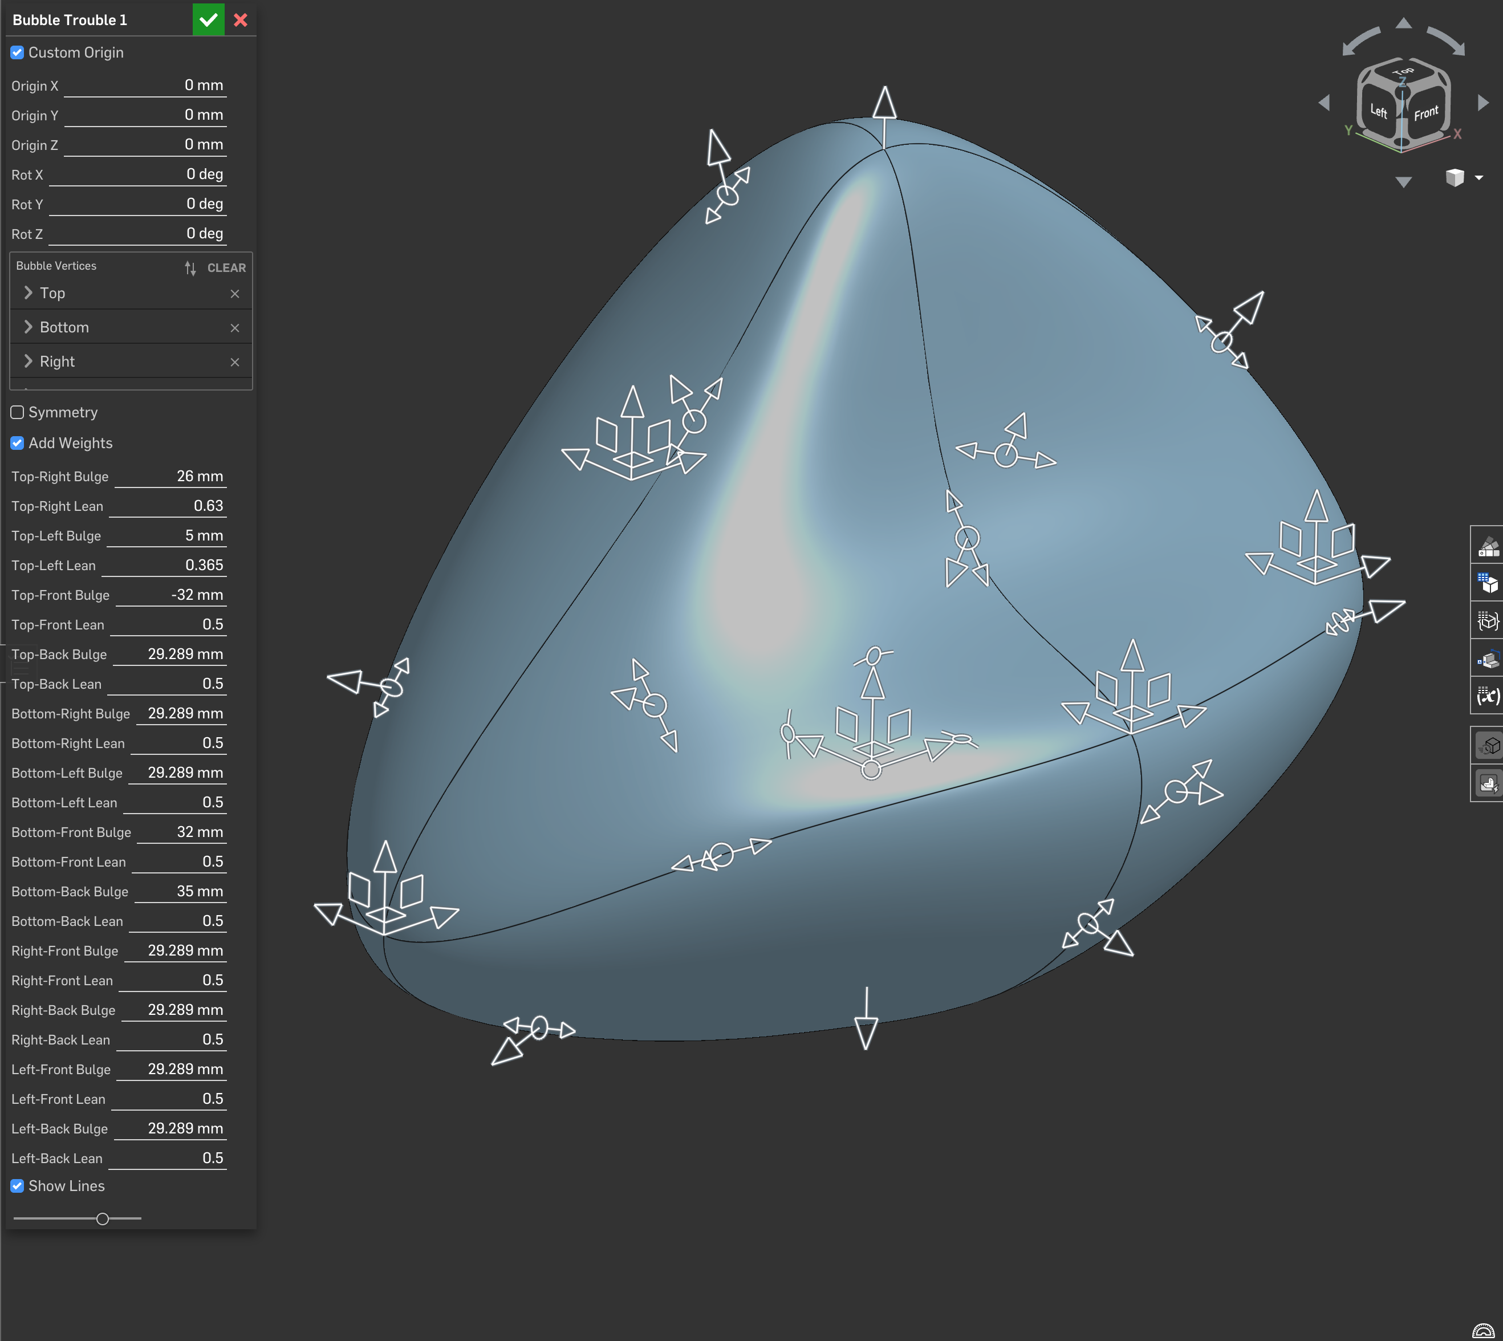Open the variable table (x) icon
This screenshot has height=1341, width=1503.
(1488, 696)
